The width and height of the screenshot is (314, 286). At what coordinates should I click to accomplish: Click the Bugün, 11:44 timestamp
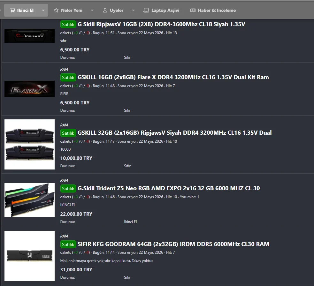104,252
